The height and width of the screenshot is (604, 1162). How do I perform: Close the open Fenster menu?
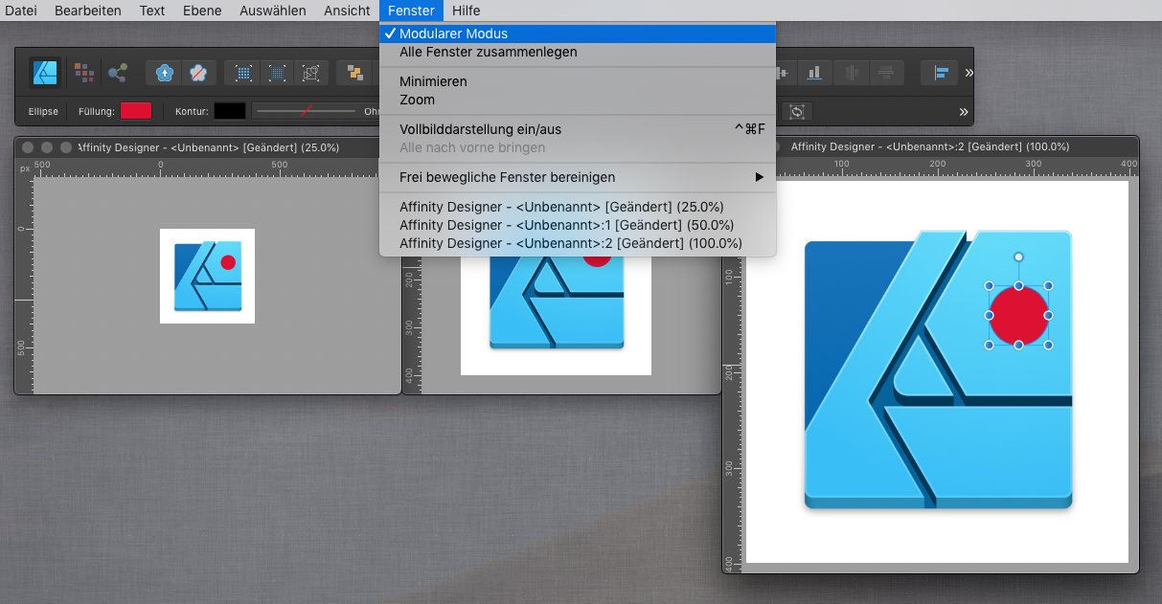(411, 11)
